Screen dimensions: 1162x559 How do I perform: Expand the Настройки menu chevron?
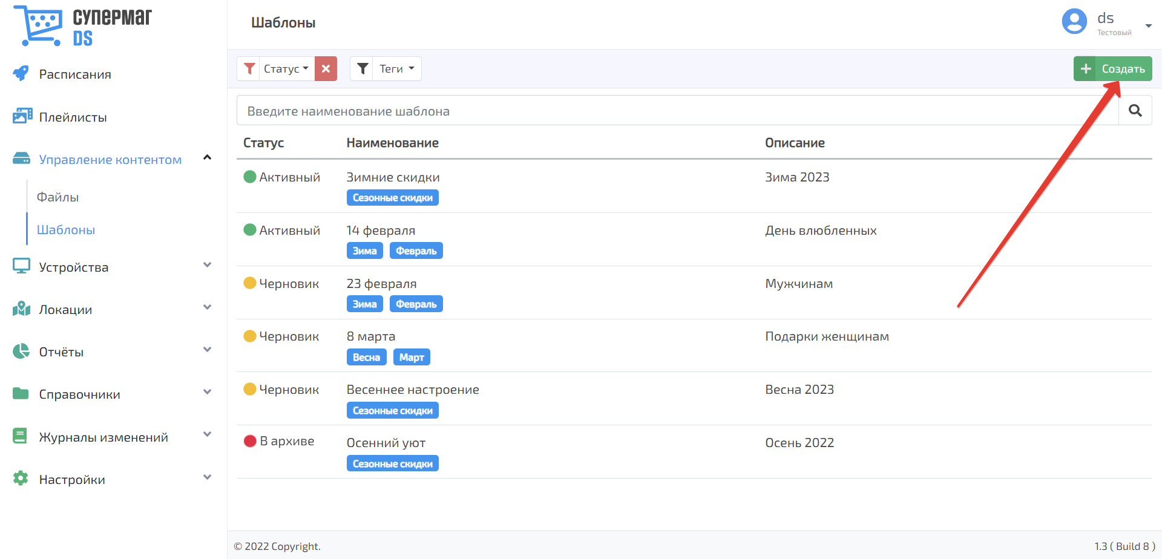[207, 477]
